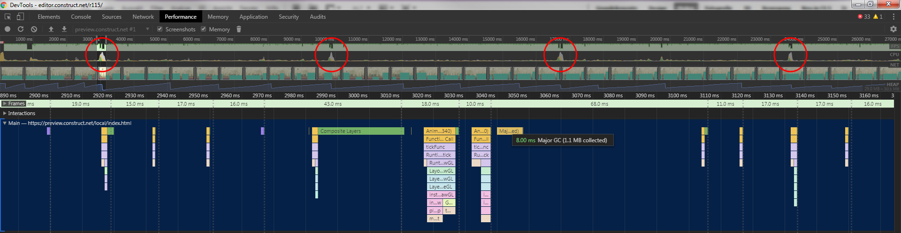This screenshot has width=901, height=233.
Task: Collapse the Main thread section
Action: (5, 123)
